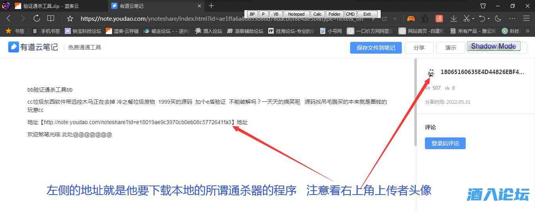Click the scissors screenshot tool
This screenshot has width=535, height=211.
(466, 18)
